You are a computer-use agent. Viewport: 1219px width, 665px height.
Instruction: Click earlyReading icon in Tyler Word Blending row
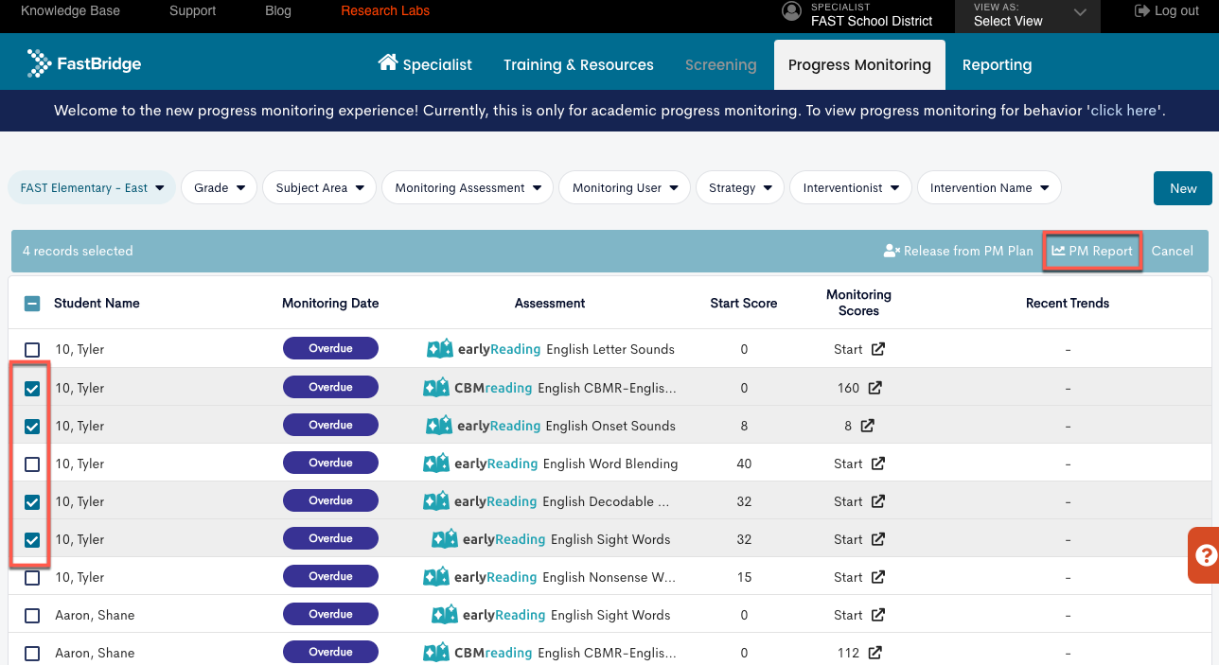[x=436, y=464]
